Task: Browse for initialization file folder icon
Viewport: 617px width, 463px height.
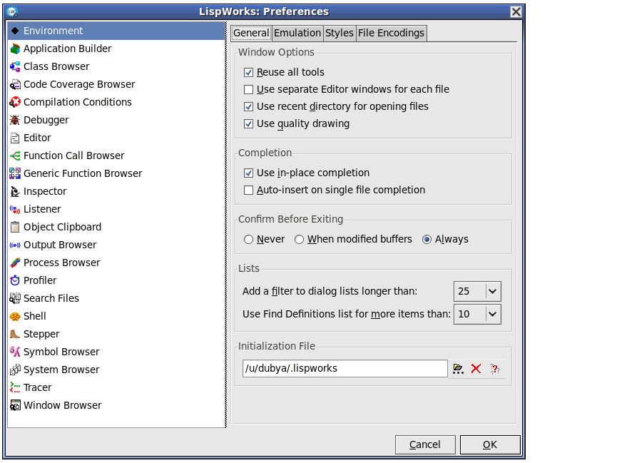Action: pyautogui.click(x=458, y=369)
